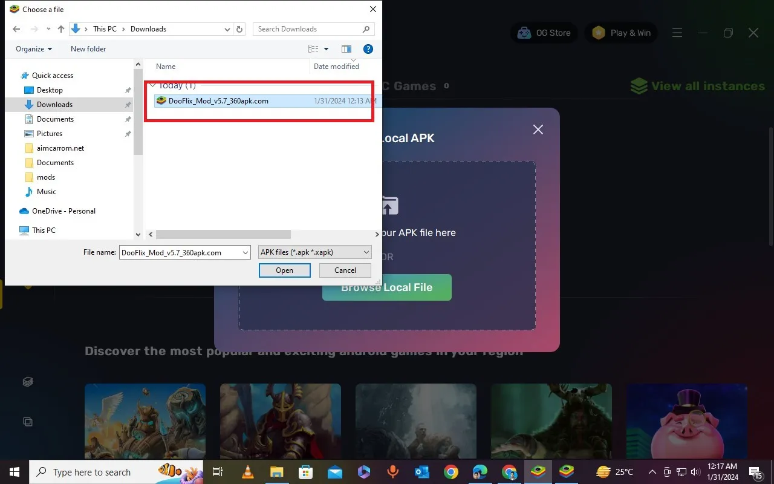Toggle the preview pane
This screenshot has width=774, height=484.
coord(346,49)
